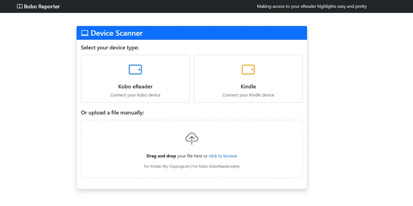Click the book icon beside Bobo Reporter
Viewport: 413px width, 206px height.
tap(19, 6)
